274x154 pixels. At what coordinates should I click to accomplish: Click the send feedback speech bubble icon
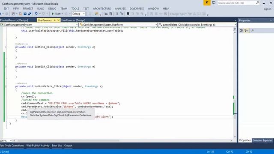(x=214, y=3)
